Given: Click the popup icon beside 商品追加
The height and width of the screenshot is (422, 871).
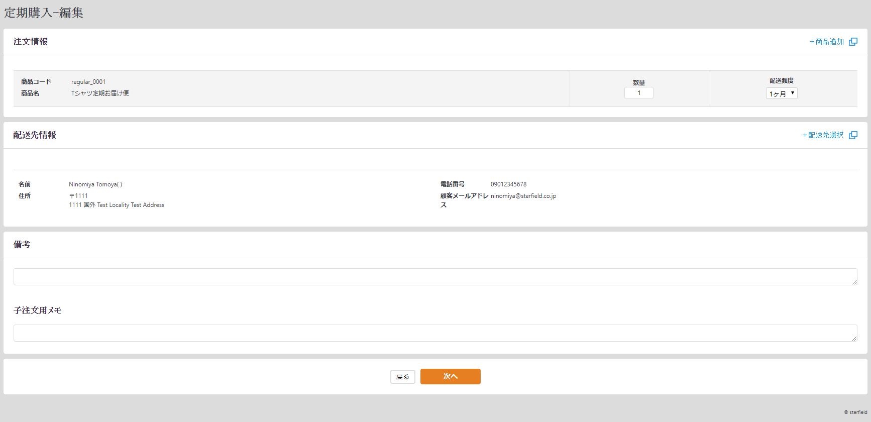Looking at the screenshot, I should click(x=853, y=42).
